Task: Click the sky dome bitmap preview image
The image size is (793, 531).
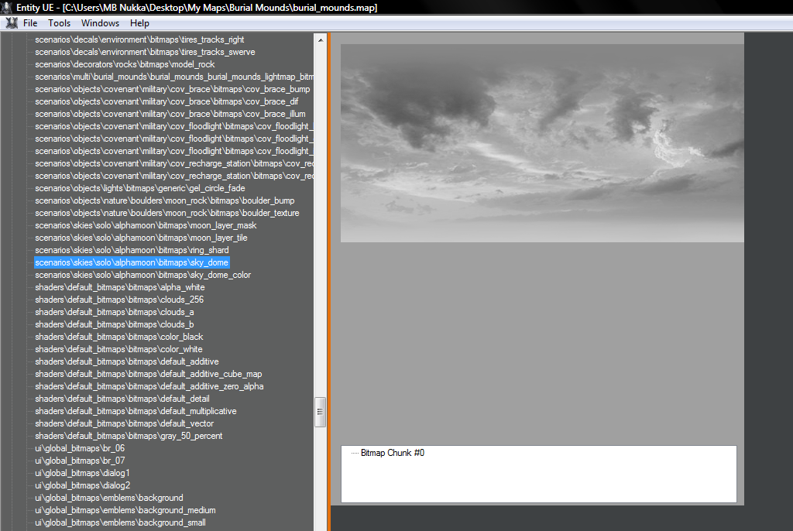Action: [542, 143]
